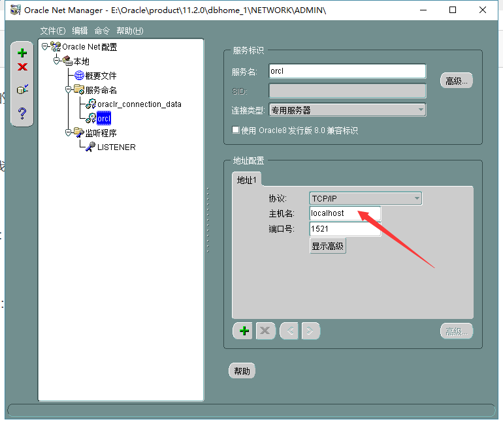Viewport: 503px width, 424px height.
Task: Click the 主机名 field containing localhost
Action: point(345,213)
